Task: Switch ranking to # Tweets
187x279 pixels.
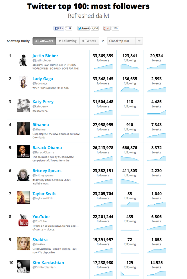Action: pyautogui.click(x=89, y=41)
